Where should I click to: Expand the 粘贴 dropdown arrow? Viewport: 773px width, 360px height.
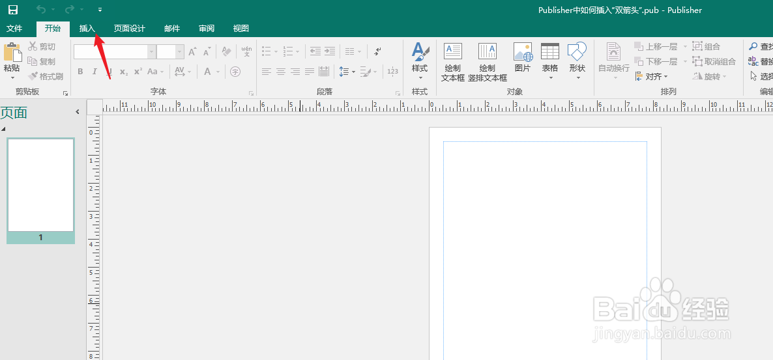(x=12, y=77)
